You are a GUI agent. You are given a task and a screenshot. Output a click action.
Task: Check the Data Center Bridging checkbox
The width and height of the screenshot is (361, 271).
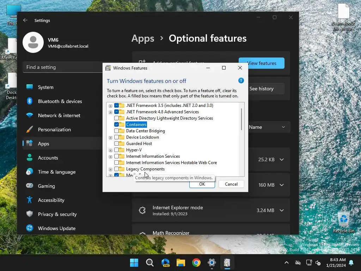coord(116,131)
